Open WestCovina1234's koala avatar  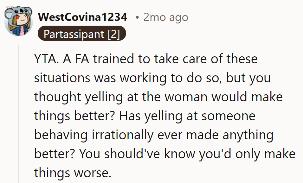pyautogui.click(x=19, y=21)
